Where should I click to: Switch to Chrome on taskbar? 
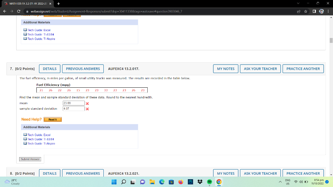tap(219, 182)
